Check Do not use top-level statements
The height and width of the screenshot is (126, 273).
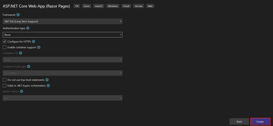(x=4, y=80)
